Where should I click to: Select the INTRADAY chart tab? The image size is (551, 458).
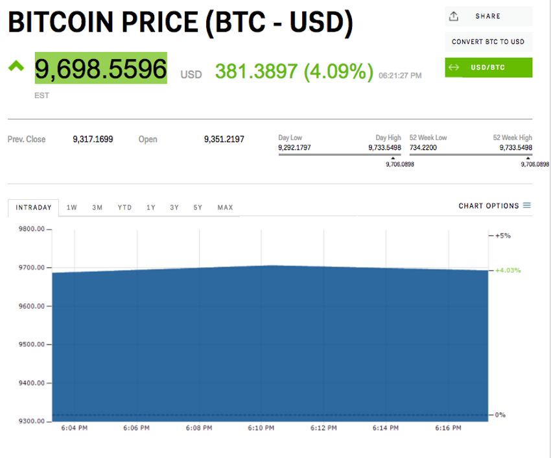[x=33, y=208]
